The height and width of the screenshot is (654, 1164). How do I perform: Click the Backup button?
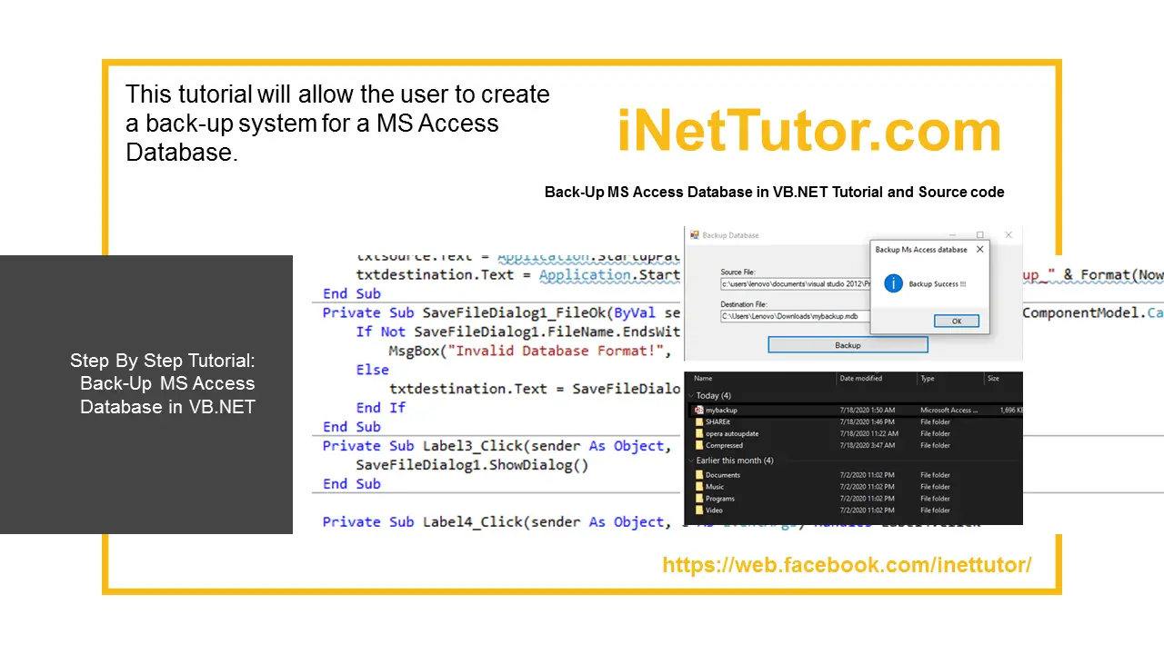click(848, 345)
